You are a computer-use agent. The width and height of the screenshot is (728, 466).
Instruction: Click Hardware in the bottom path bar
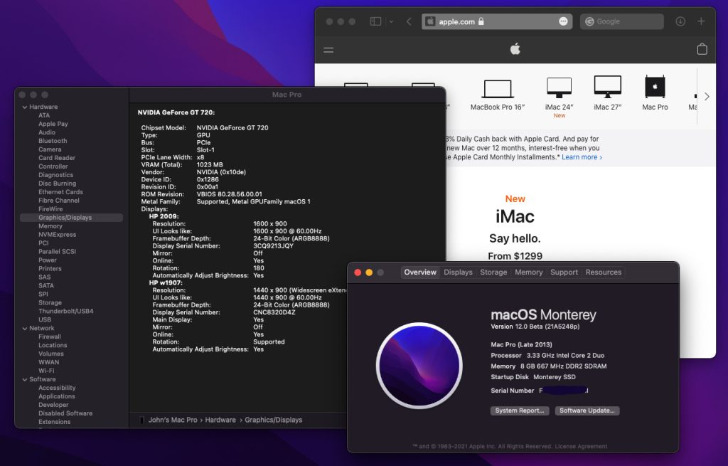220,420
